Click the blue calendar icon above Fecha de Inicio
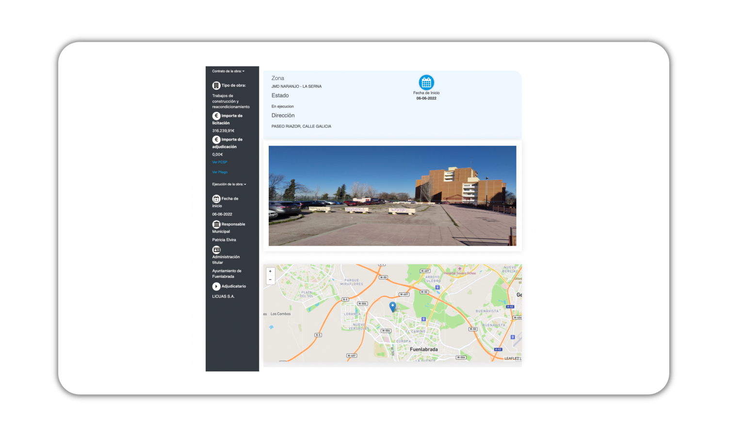 [x=426, y=82]
